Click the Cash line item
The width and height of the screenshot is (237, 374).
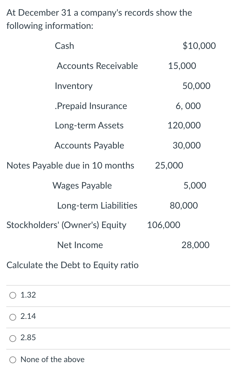click(64, 46)
